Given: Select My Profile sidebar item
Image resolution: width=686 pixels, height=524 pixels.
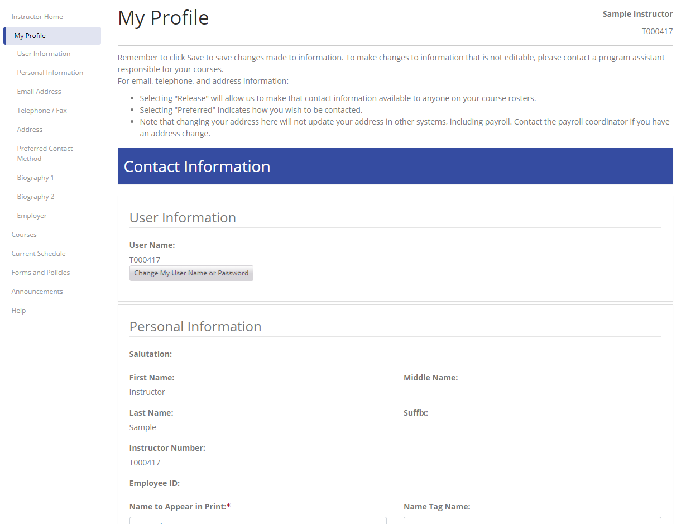Looking at the screenshot, I should [x=30, y=36].
